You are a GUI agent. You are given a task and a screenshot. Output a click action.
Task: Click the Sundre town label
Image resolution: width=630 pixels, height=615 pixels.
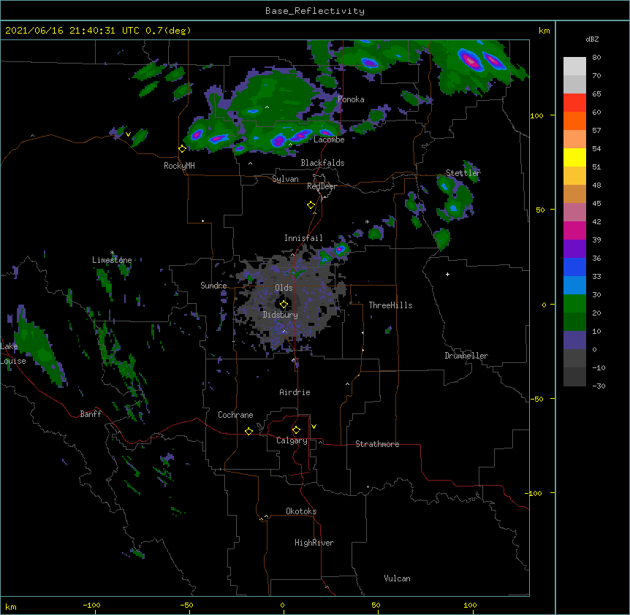(213, 286)
